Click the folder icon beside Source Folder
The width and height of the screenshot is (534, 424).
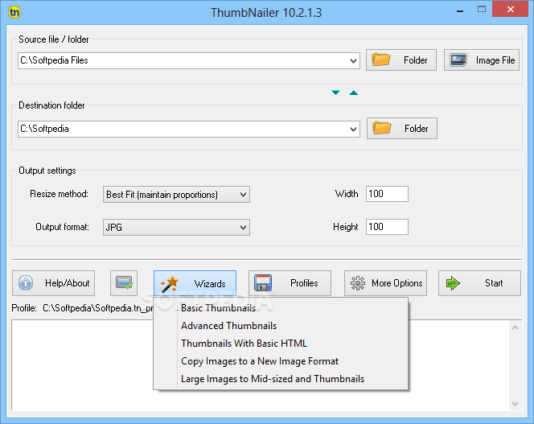tap(380, 60)
